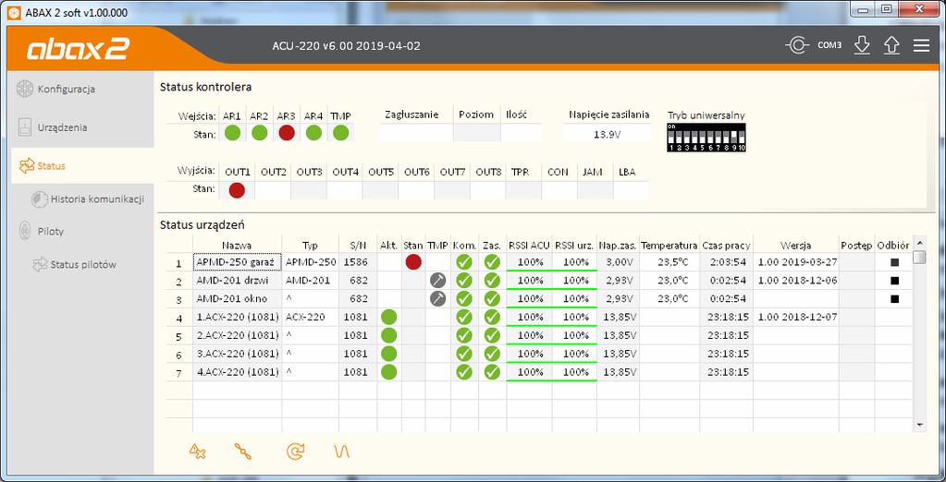Click RSSI ACU bar for 2.ACX-220 (1081)

coord(529,335)
